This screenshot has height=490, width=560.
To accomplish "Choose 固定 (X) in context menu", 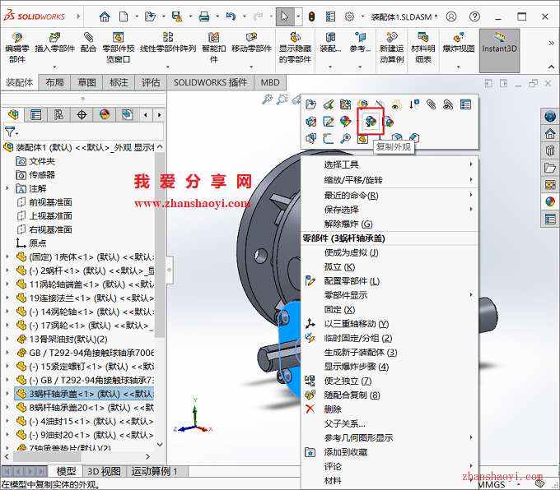I will tap(390, 310).
